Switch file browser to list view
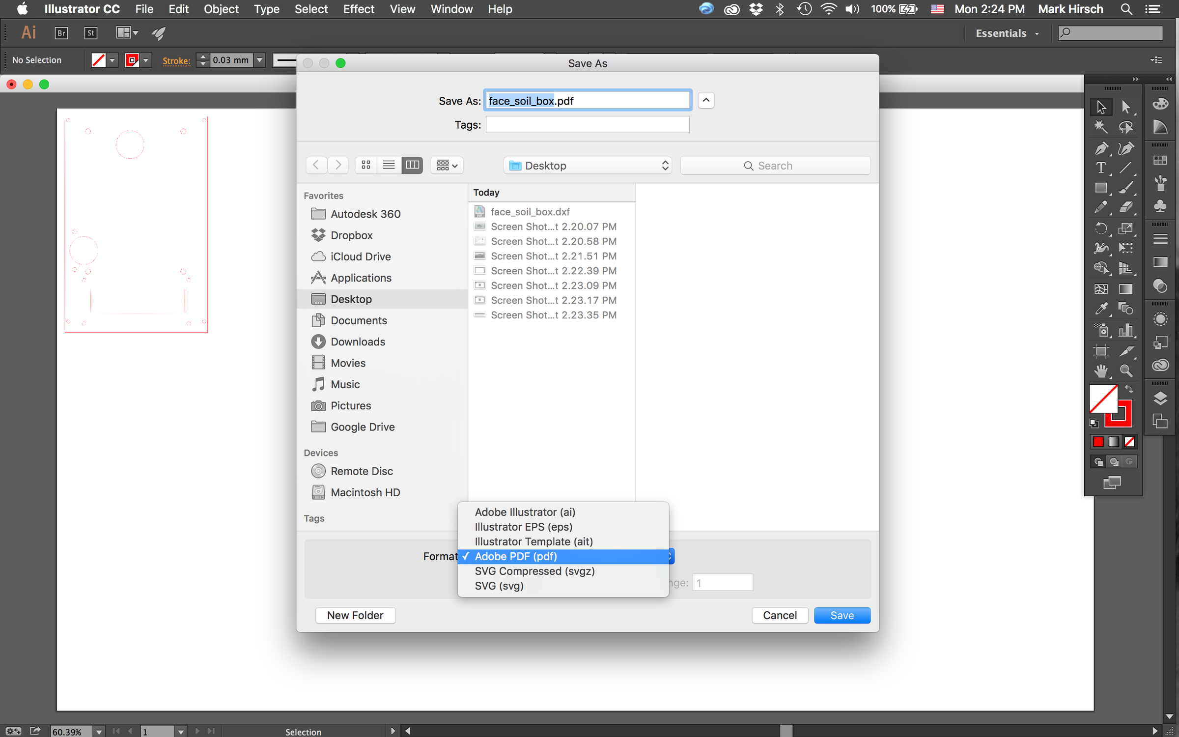This screenshot has width=1179, height=737. 389,165
